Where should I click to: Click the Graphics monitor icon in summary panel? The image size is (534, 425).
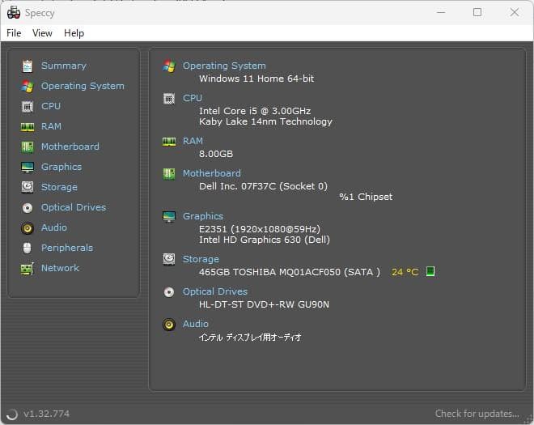[169, 217]
